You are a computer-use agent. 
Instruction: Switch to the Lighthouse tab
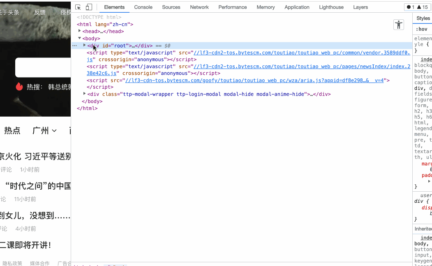(x=331, y=7)
